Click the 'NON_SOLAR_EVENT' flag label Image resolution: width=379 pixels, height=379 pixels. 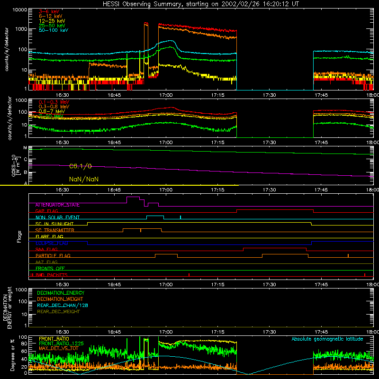[57, 217]
